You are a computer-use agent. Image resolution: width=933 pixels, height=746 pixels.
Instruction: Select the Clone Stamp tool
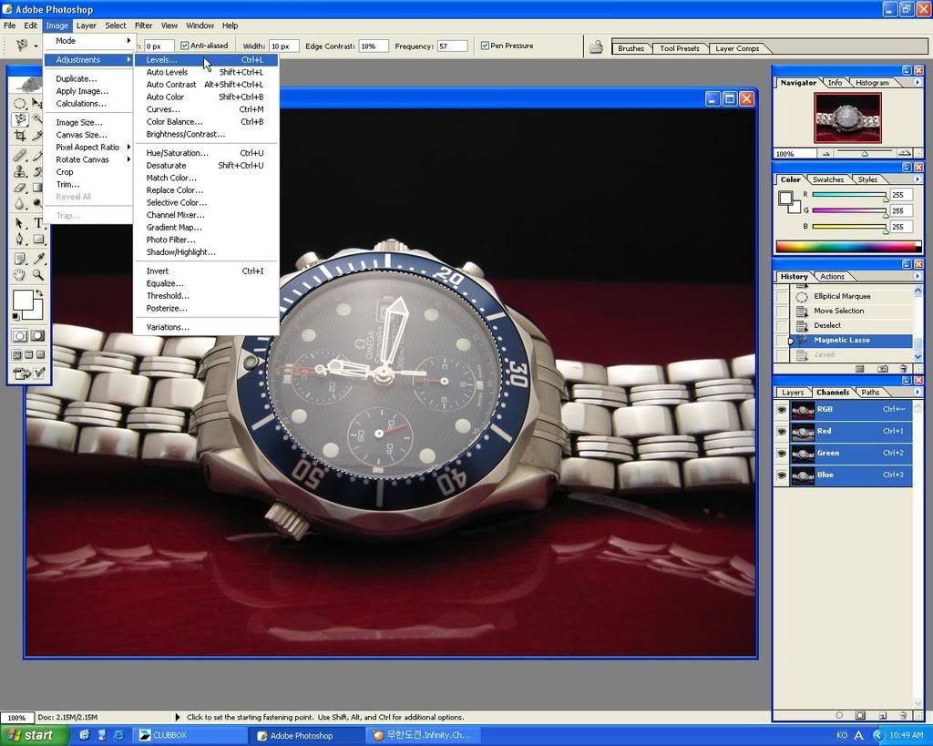pos(20,172)
